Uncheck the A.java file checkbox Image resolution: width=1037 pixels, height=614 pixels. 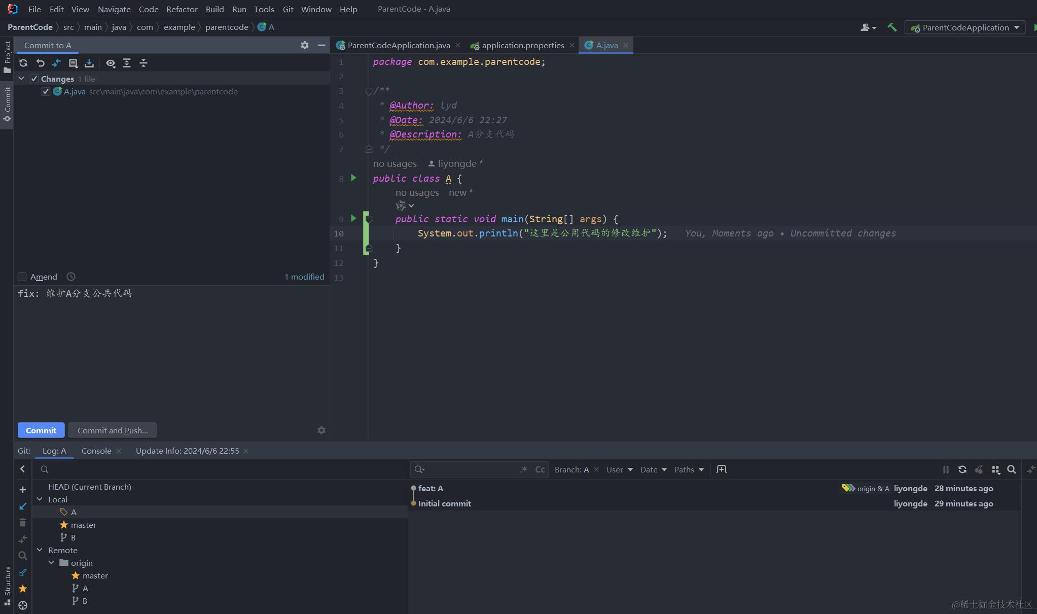46,91
